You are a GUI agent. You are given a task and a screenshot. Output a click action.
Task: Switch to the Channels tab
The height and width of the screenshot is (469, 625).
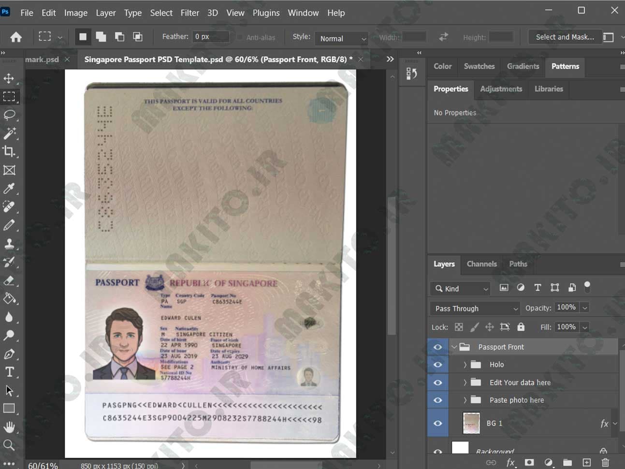tap(481, 264)
